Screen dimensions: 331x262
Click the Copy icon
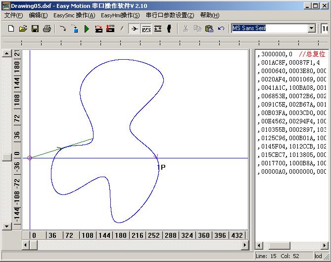197,29
